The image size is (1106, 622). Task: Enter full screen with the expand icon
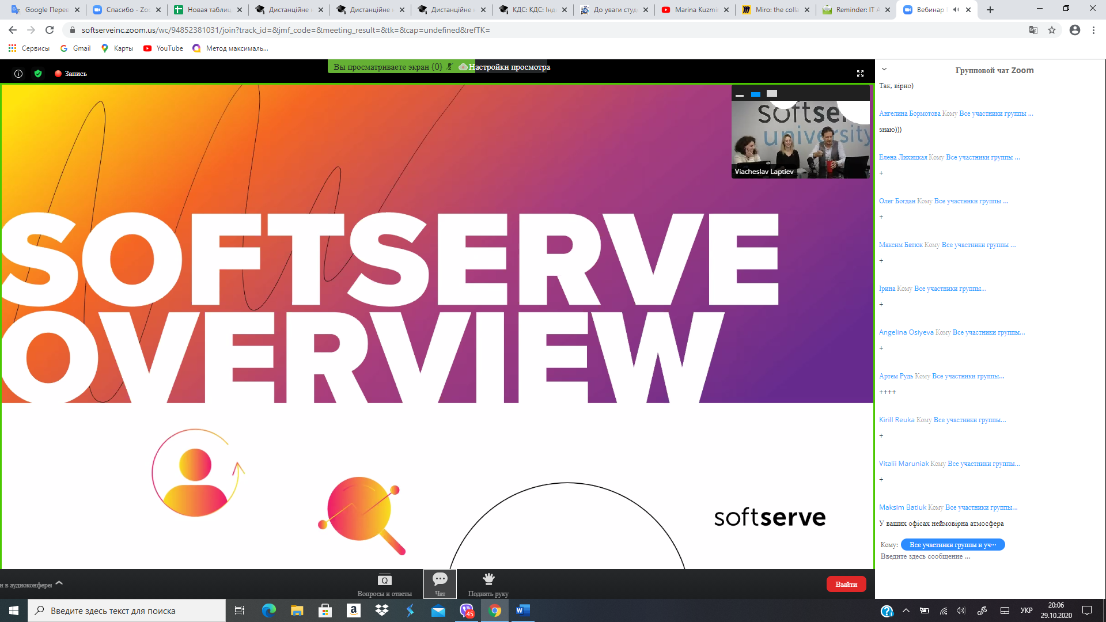click(860, 74)
